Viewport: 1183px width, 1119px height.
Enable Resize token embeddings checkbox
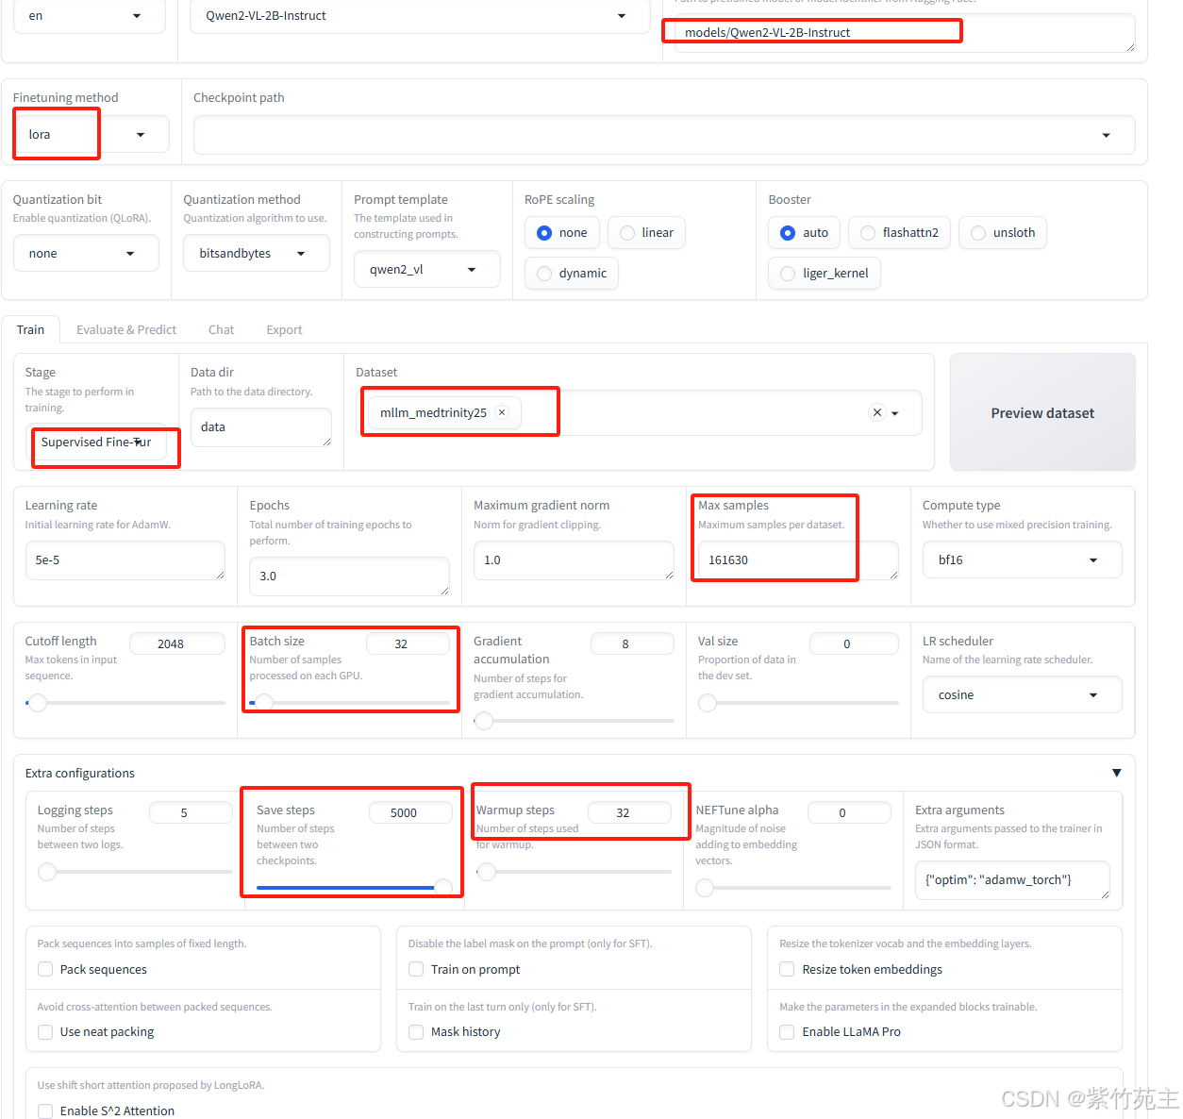(x=787, y=969)
